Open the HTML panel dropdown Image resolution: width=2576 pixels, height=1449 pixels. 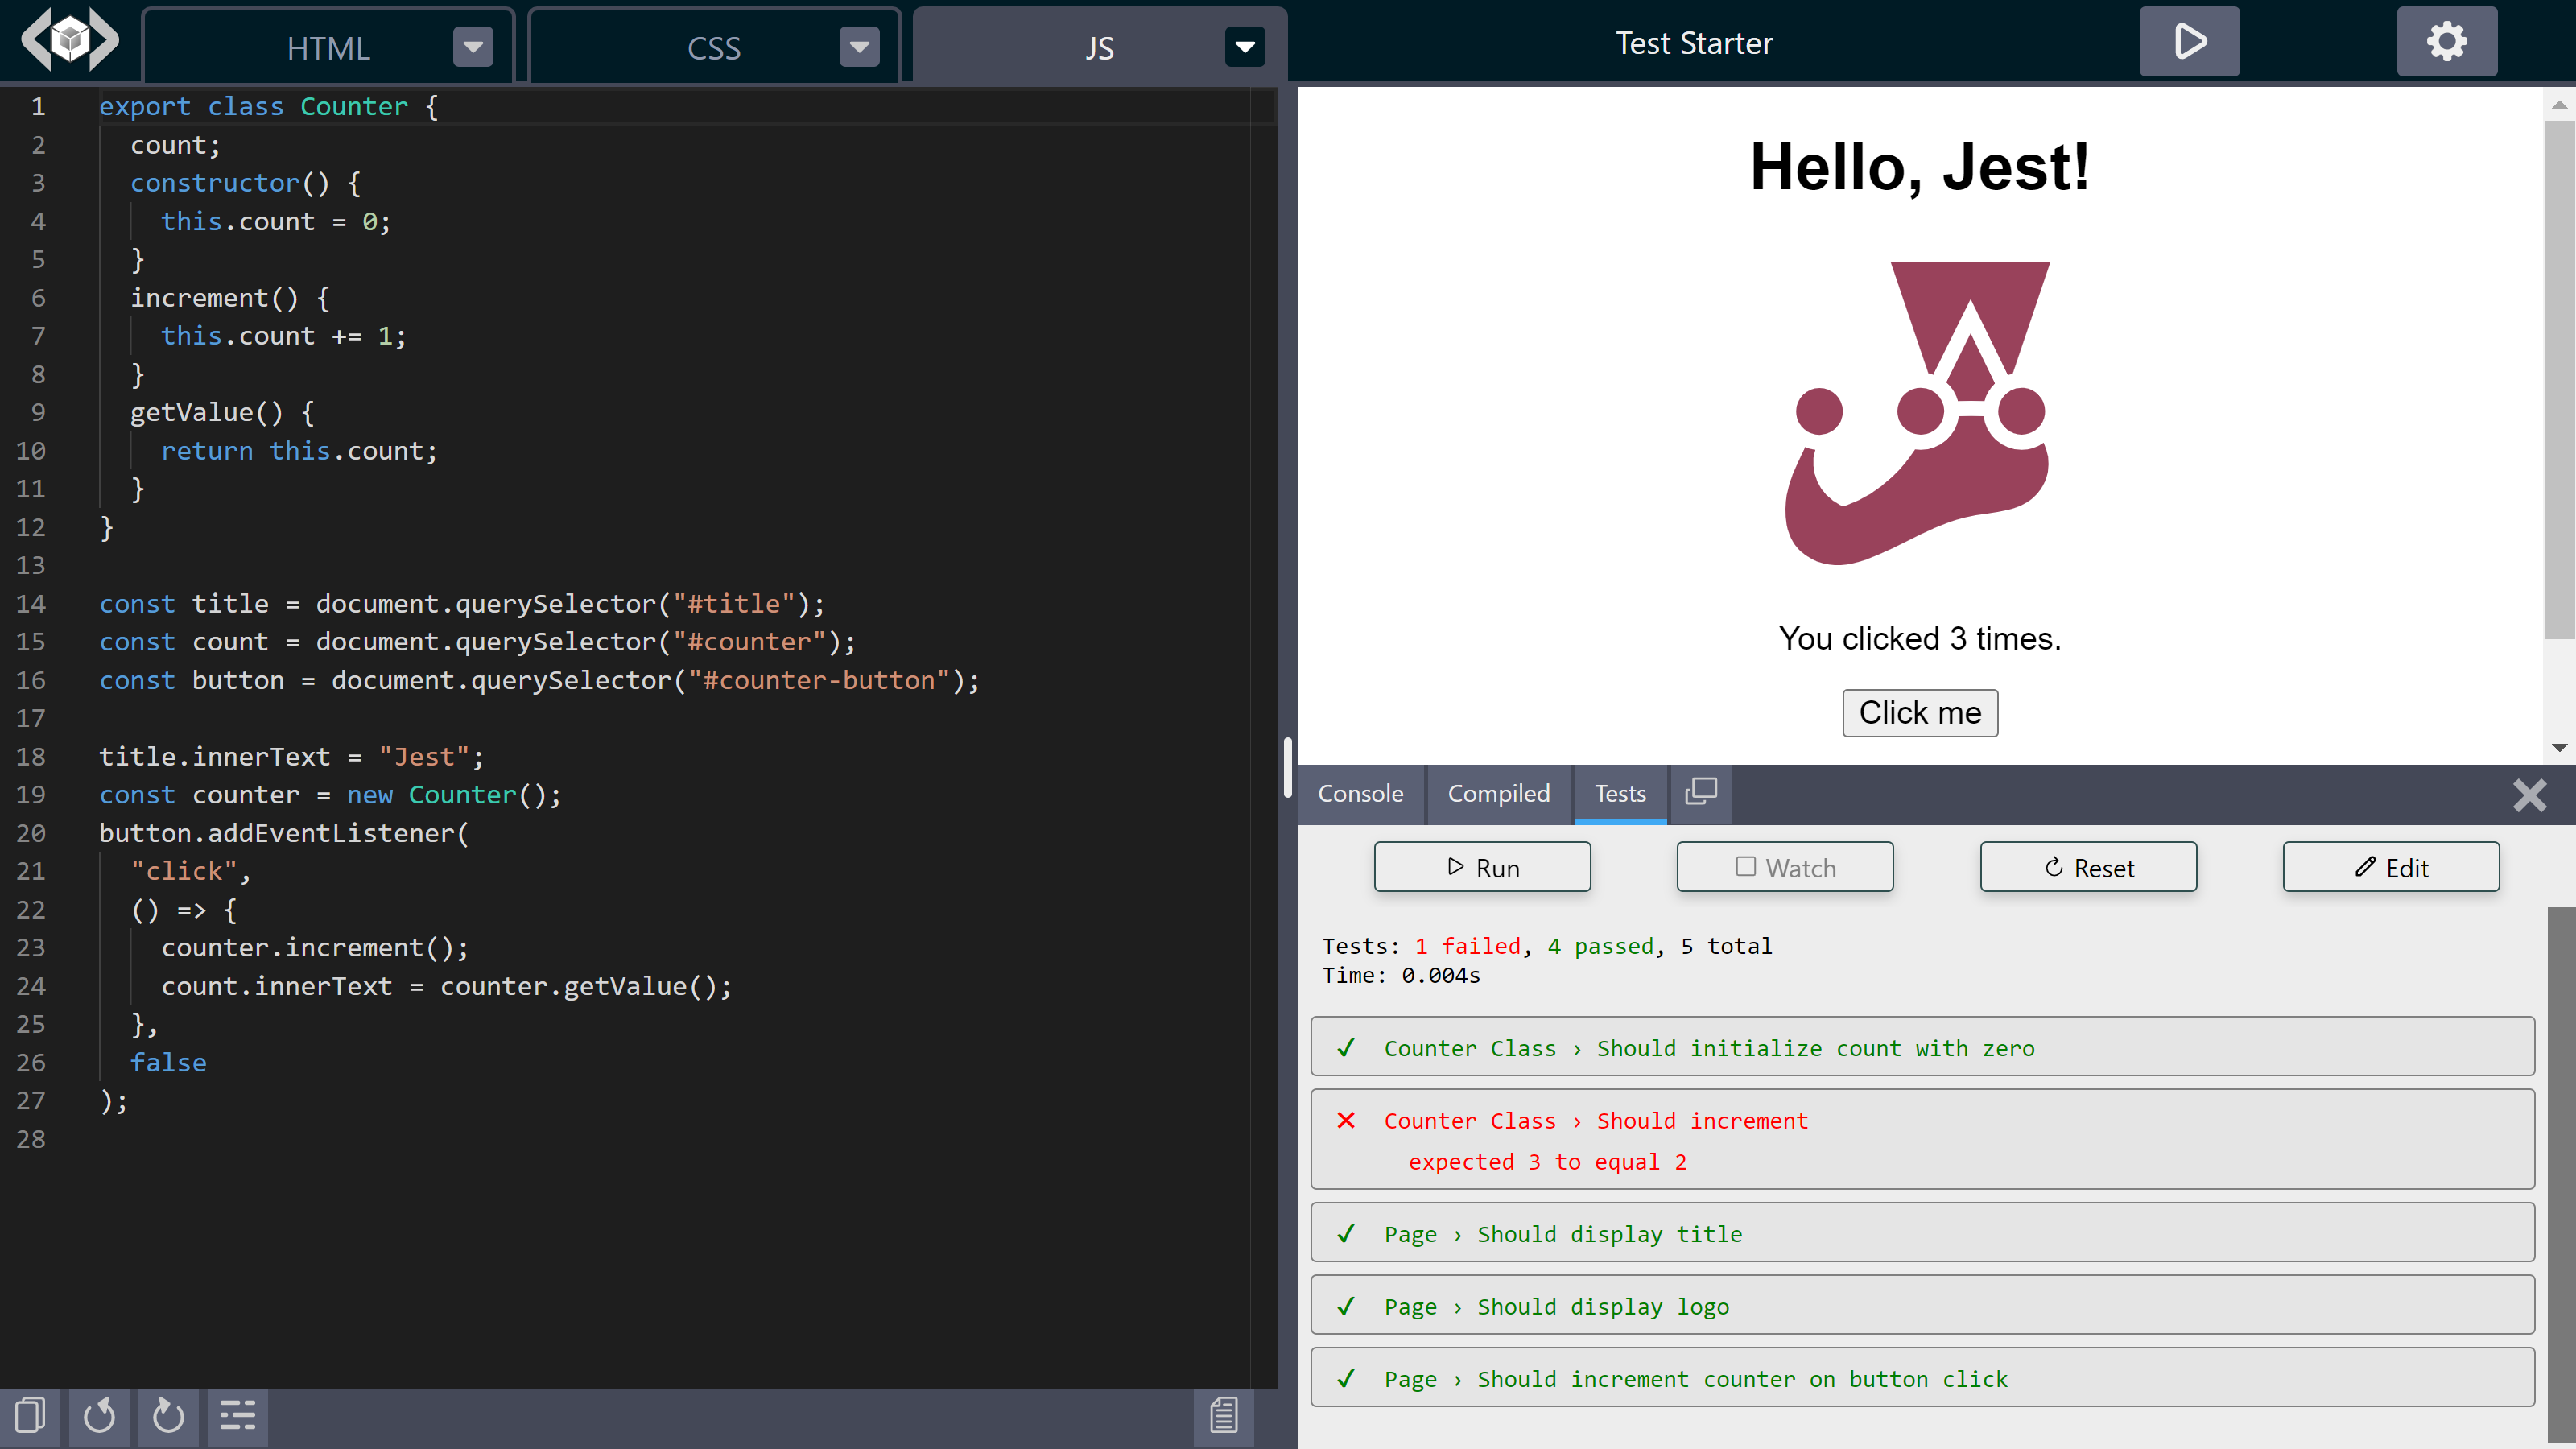pyautogui.click(x=472, y=46)
